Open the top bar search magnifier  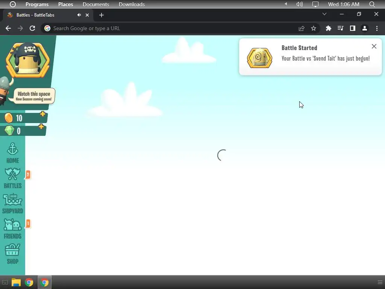(372, 4)
